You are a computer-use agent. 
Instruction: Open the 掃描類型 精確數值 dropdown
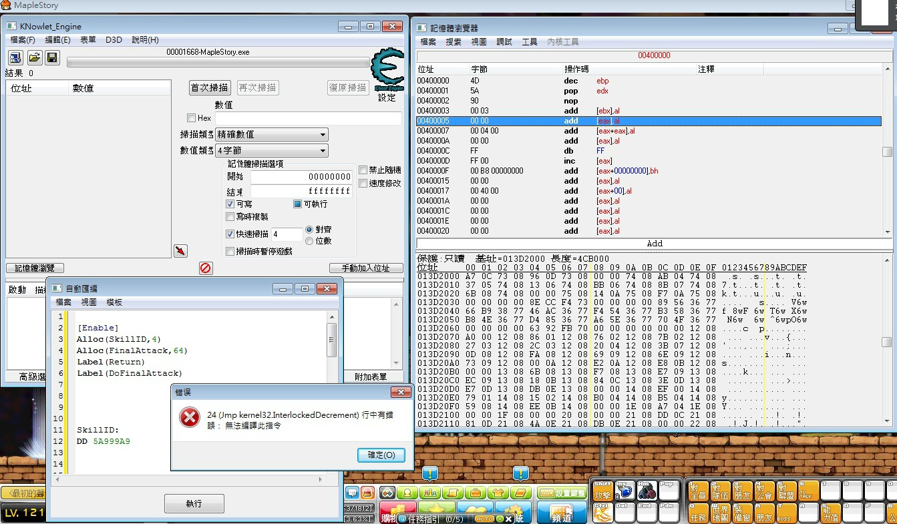coord(272,134)
